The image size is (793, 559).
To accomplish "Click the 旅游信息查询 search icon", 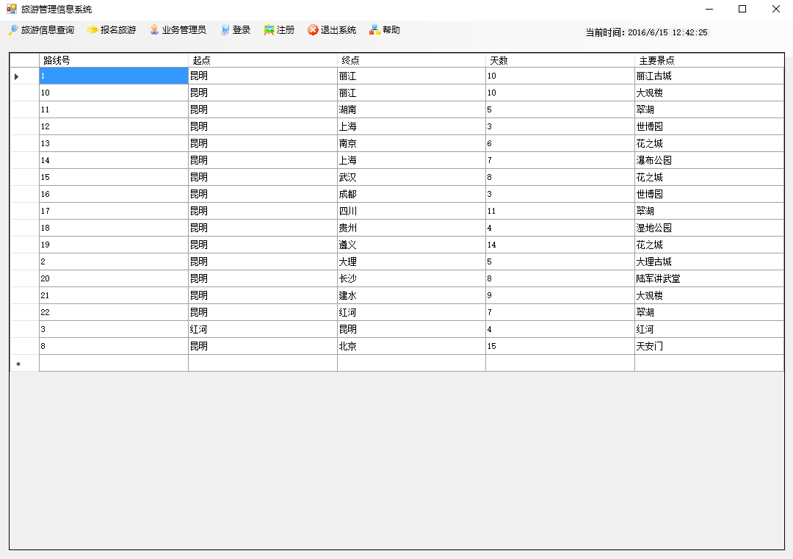I will [x=13, y=30].
